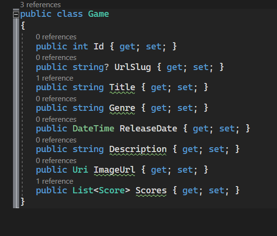277x236 pixels.
Task: Click the set accessor on Scores line
Action: click(x=216, y=190)
